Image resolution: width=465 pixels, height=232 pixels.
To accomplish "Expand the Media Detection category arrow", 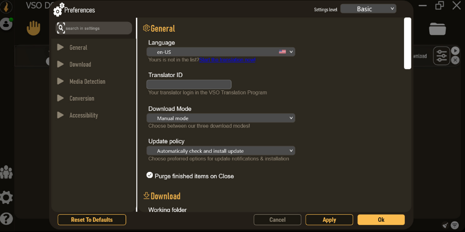I will click(x=61, y=81).
